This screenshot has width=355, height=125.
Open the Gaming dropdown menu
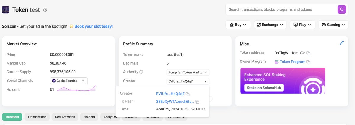(x=333, y=25)
